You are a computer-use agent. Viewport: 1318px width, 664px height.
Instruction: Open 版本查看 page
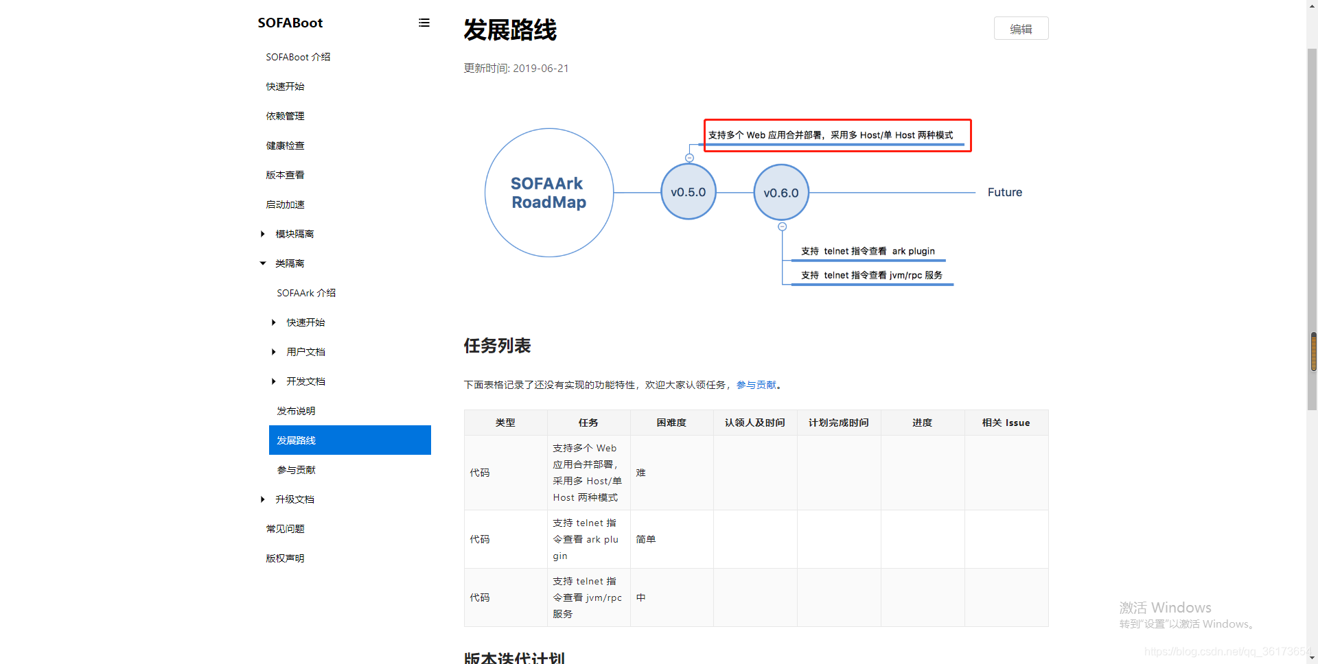pos(285,175)
